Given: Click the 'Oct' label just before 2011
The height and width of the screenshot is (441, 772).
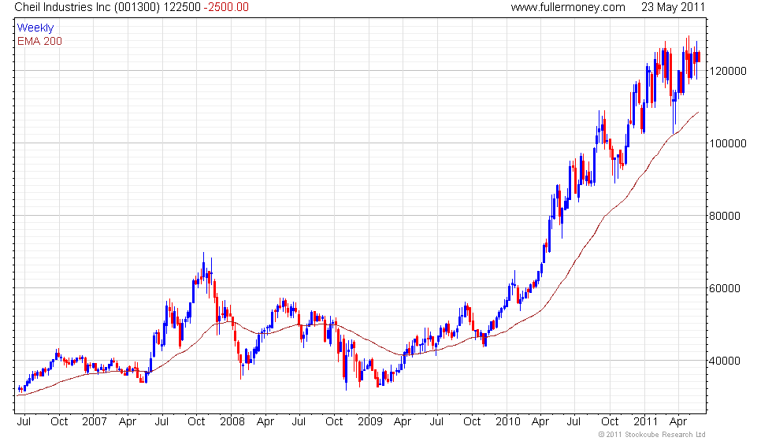Looking at the screenshot, I should coord(610,422).
